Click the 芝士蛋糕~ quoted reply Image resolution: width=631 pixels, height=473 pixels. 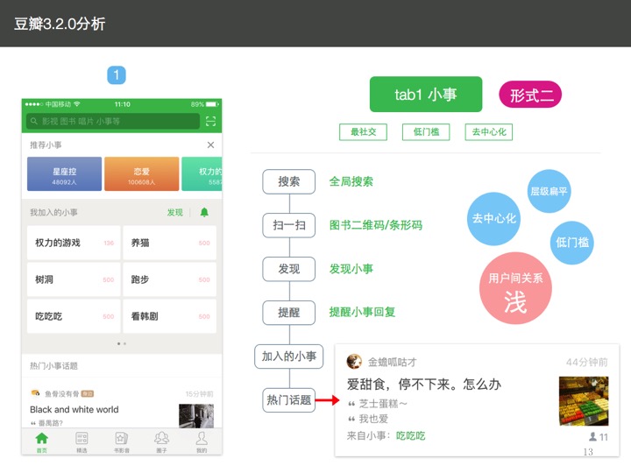(x=383, y=404)
